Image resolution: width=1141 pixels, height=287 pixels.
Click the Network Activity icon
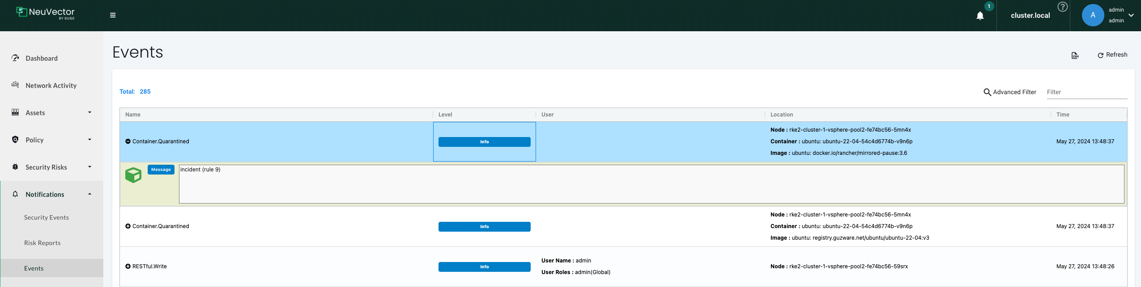point(15,85)
